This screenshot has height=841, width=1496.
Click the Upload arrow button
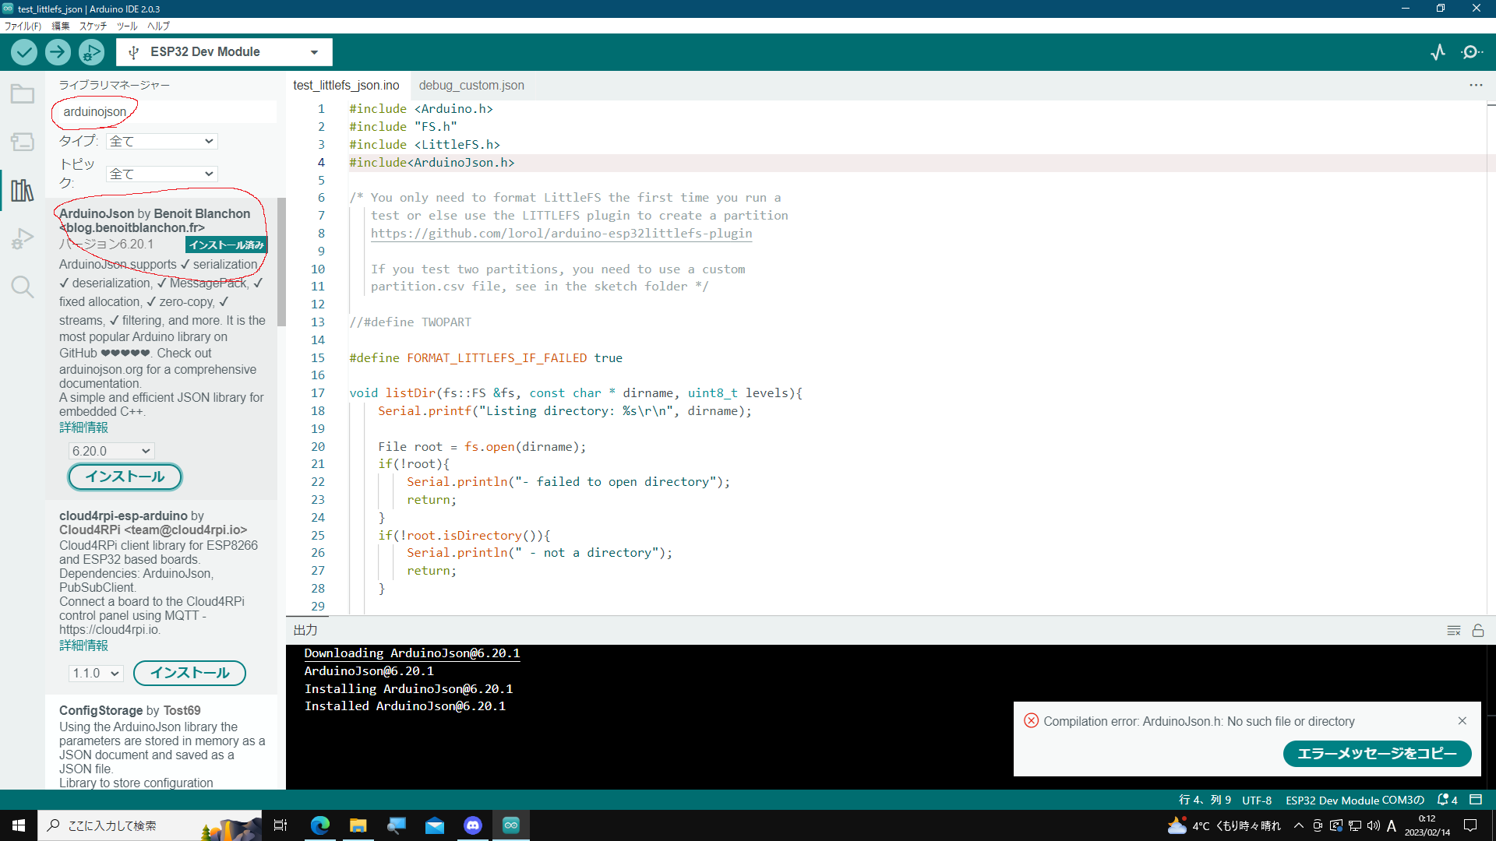[x=58, y=52]
